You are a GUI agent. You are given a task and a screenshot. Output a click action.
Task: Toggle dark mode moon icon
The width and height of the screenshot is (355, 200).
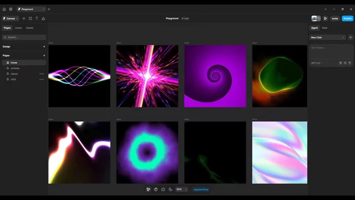(x=170, y=189)
